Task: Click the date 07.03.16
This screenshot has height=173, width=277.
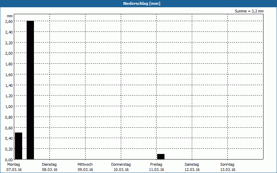Action: [x=14, y=170]
